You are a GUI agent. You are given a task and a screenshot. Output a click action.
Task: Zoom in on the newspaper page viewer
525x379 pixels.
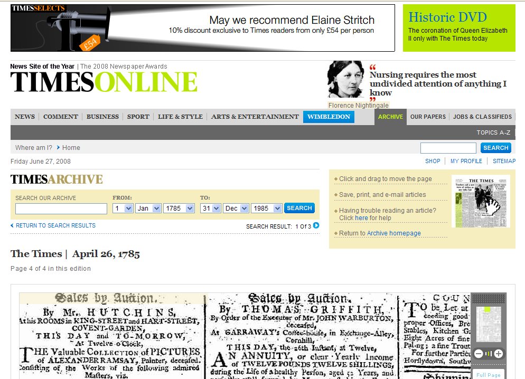(498, 354)
